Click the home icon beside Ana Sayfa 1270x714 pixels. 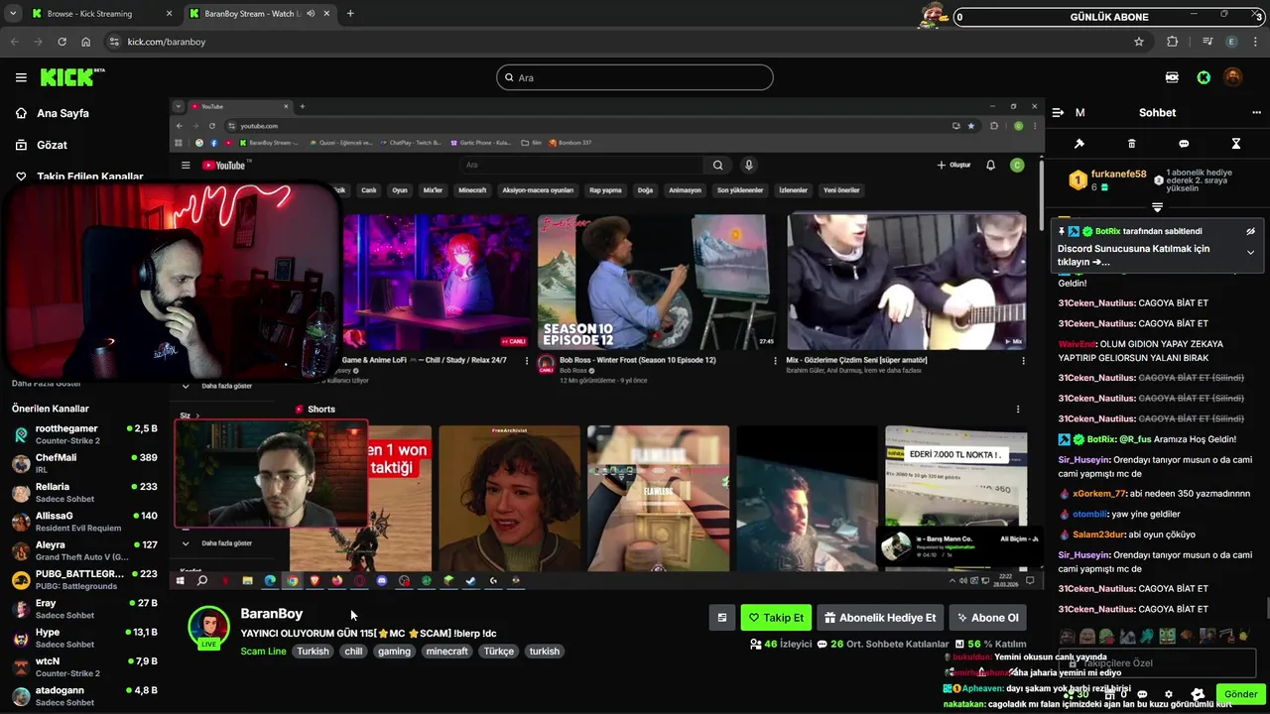21,113
